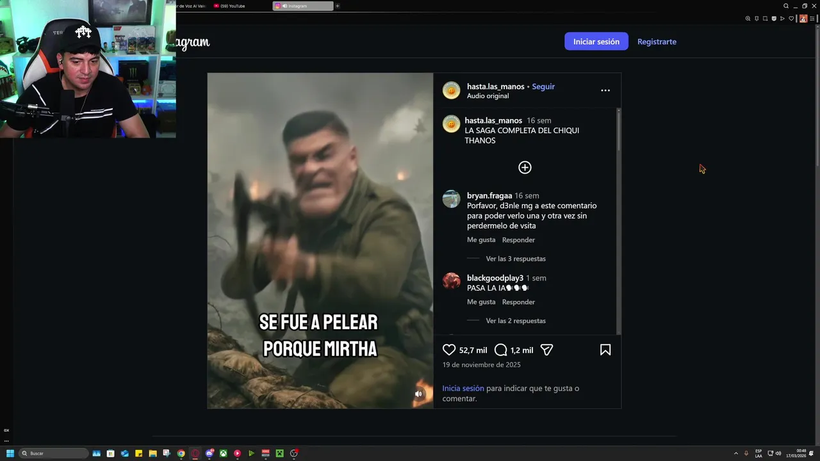
Task: Open Xbox app from the taskbar
Action: point(223,453)
